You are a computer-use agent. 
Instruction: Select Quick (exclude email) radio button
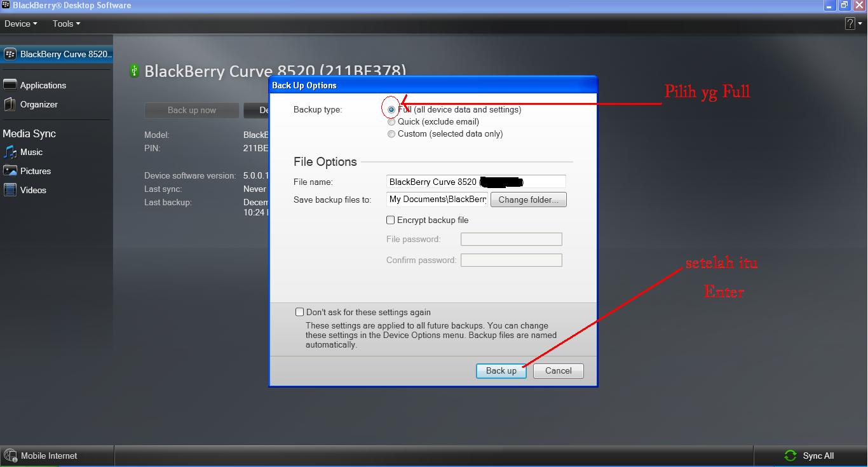(391, 122)
